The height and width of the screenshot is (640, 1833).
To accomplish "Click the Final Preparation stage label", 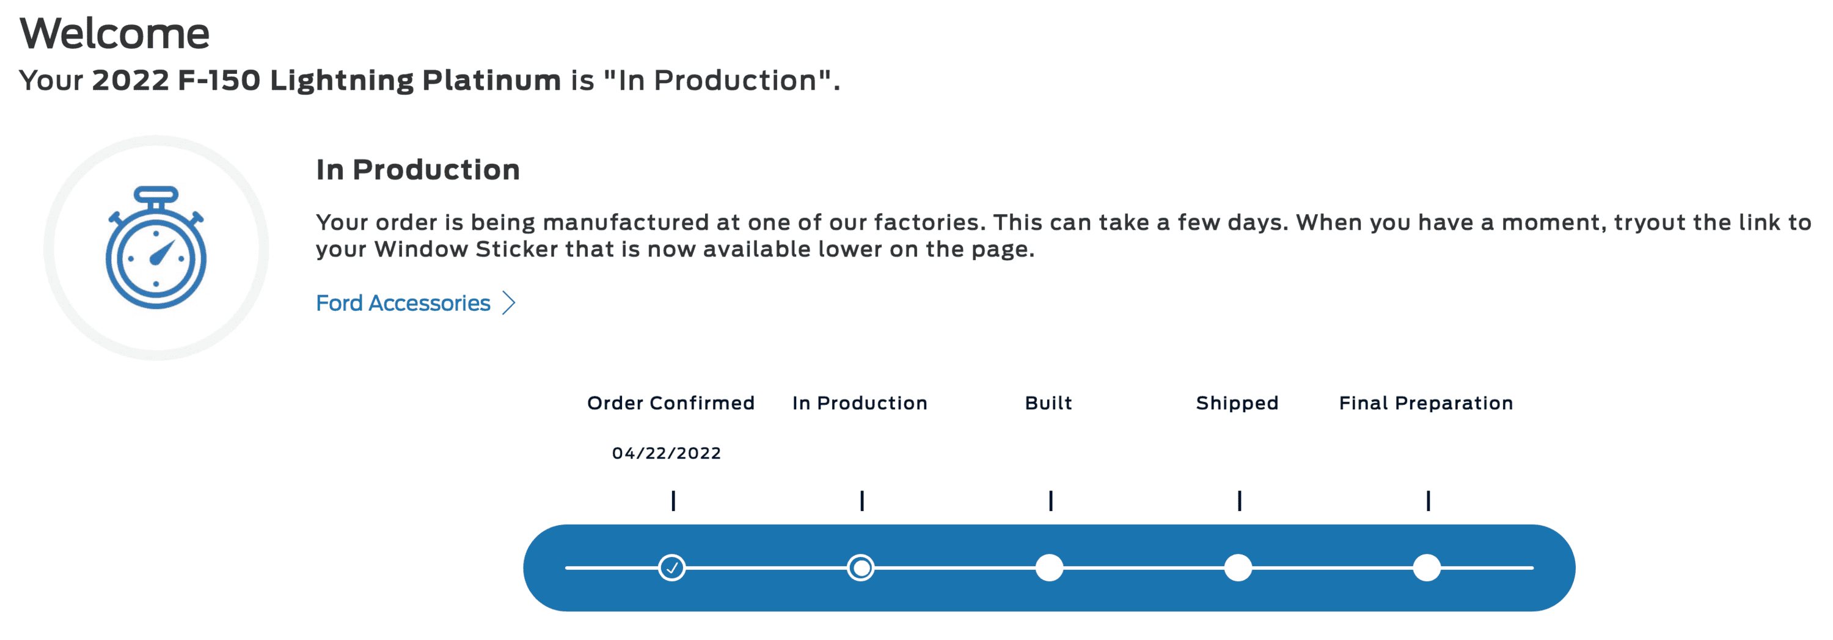I will coord(1425,403).
